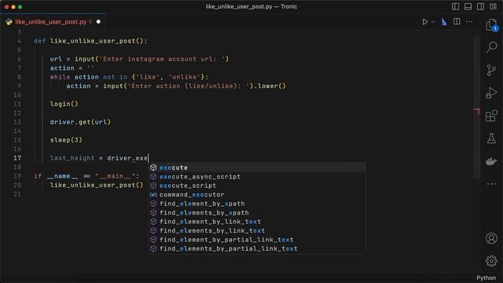Choose 'find_elements_by_partial_link_text' suggestion
Image resolution: width=503 pixels, height=283 pixels.
[257, 248]
